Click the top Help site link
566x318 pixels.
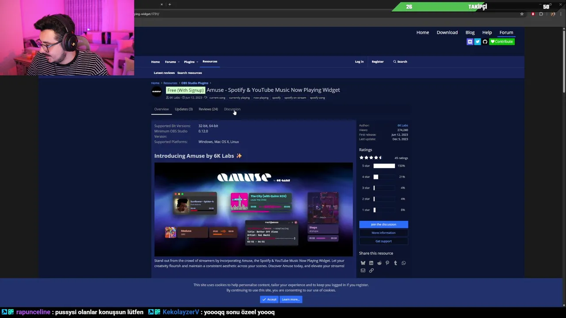click(487, 32)
